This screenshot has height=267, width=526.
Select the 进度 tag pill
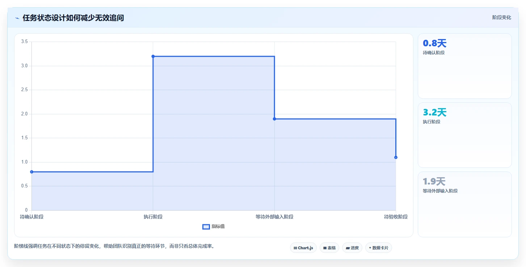point(352,248)
